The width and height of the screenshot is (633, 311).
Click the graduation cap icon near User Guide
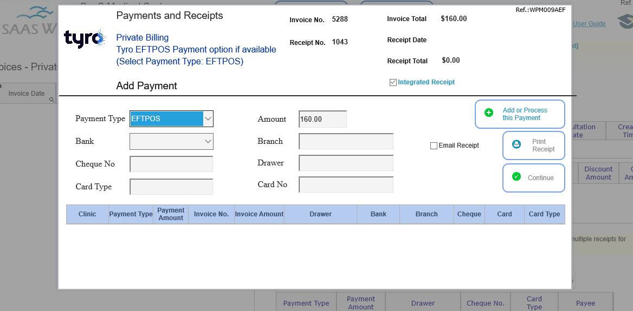point(625,22)
